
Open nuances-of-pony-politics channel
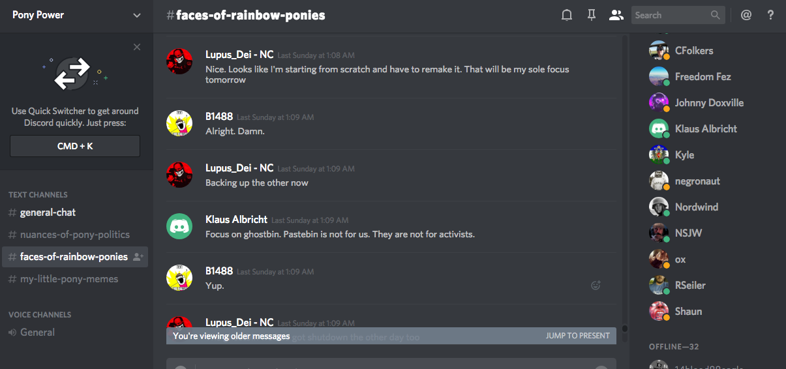[x=74, y=235]
